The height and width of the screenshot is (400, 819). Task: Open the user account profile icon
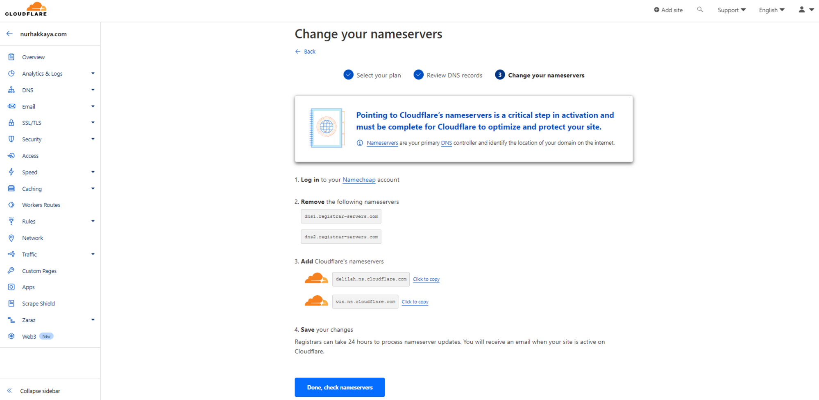pyautogui.click(x=802, y=9)
